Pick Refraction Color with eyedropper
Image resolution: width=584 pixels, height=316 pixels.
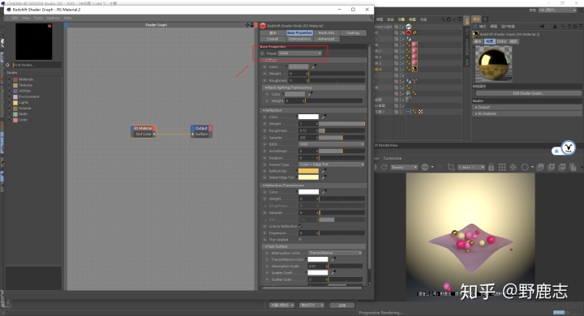pos(324,192)
